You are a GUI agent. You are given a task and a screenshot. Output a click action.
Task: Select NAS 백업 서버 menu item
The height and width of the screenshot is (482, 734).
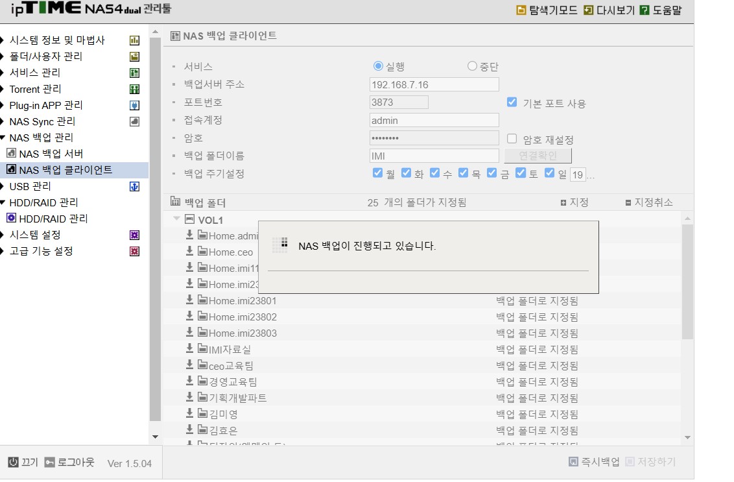tap(51, 154)
